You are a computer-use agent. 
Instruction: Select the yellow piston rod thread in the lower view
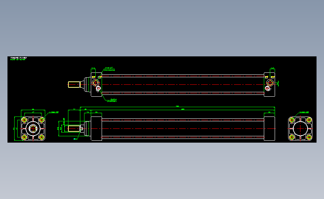[74, 128]
